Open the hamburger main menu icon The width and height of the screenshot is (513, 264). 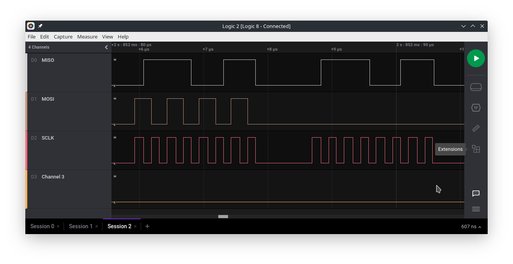pos(476,209)
